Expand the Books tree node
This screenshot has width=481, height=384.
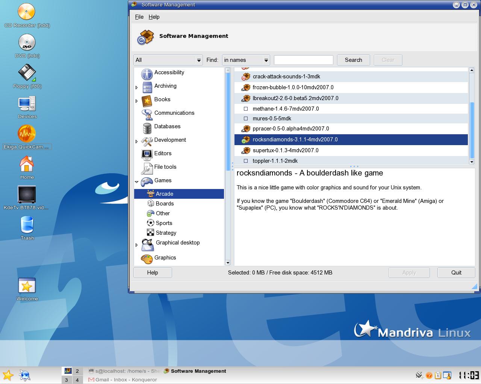tap(137, 101)
